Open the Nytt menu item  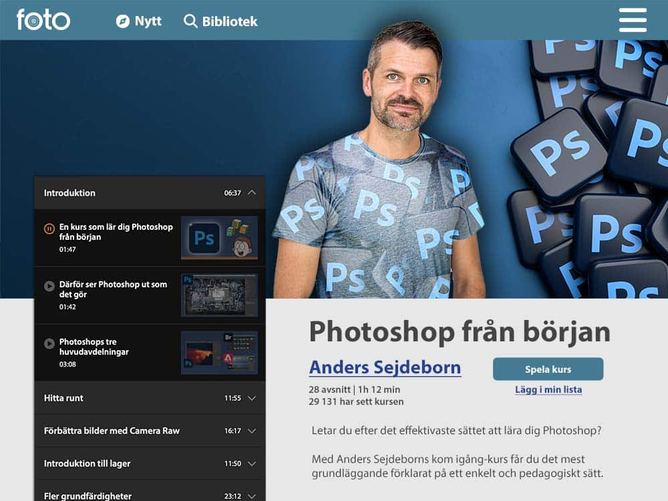click(x=148, y=21)
